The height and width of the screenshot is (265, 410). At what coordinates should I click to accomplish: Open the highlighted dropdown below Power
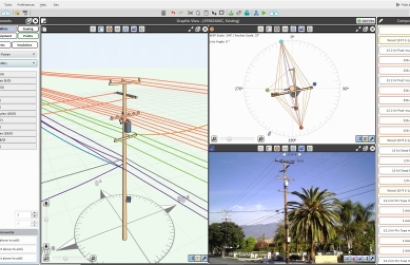(33, 63)
